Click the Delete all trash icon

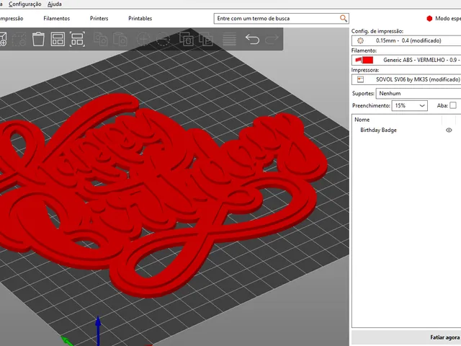pos(38,39)
